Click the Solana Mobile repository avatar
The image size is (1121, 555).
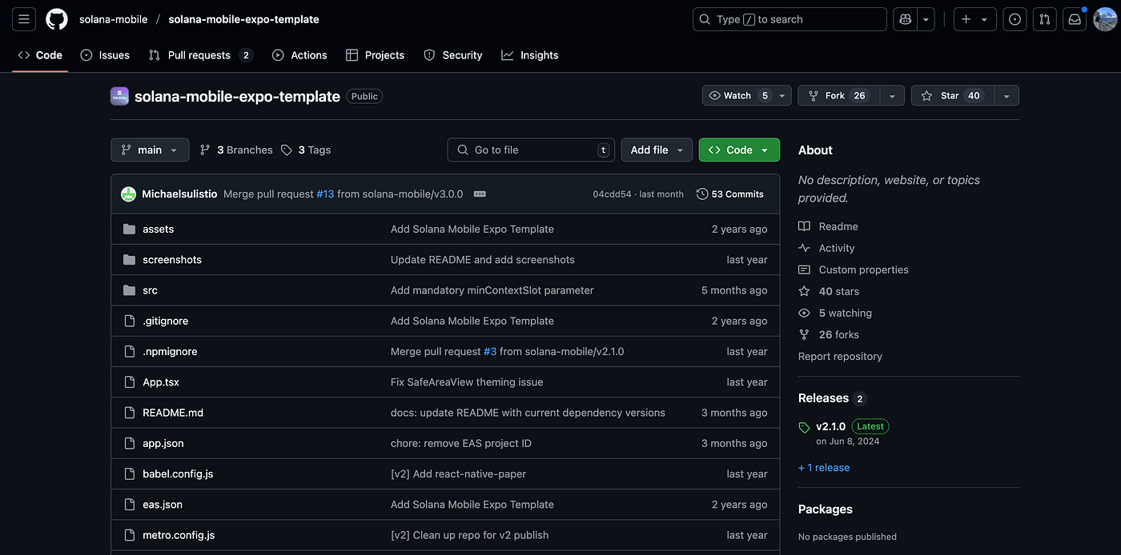119,96
